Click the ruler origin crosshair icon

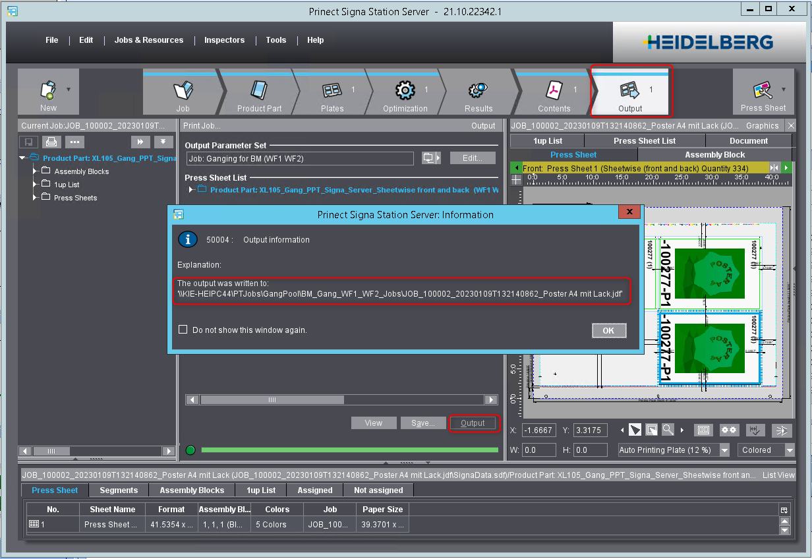(x=516, y=179)
